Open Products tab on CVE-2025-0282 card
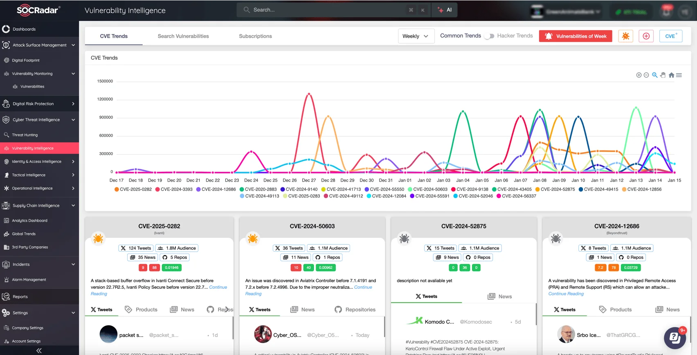Image resolution: width=697 pixels, height=355 pixels. coord(141,310)
